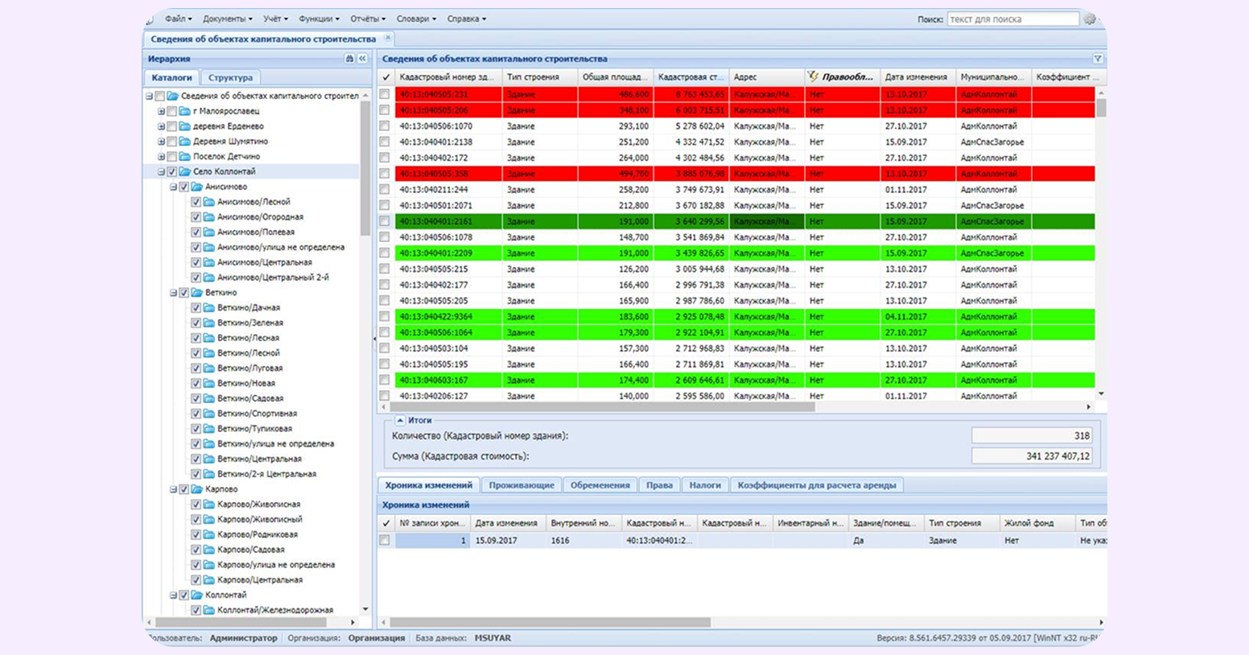Click the Муниципально... column header
This screenshot has height=655, width=1249.
coord(993,77)
